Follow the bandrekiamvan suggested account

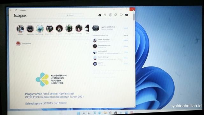(126, 46)
